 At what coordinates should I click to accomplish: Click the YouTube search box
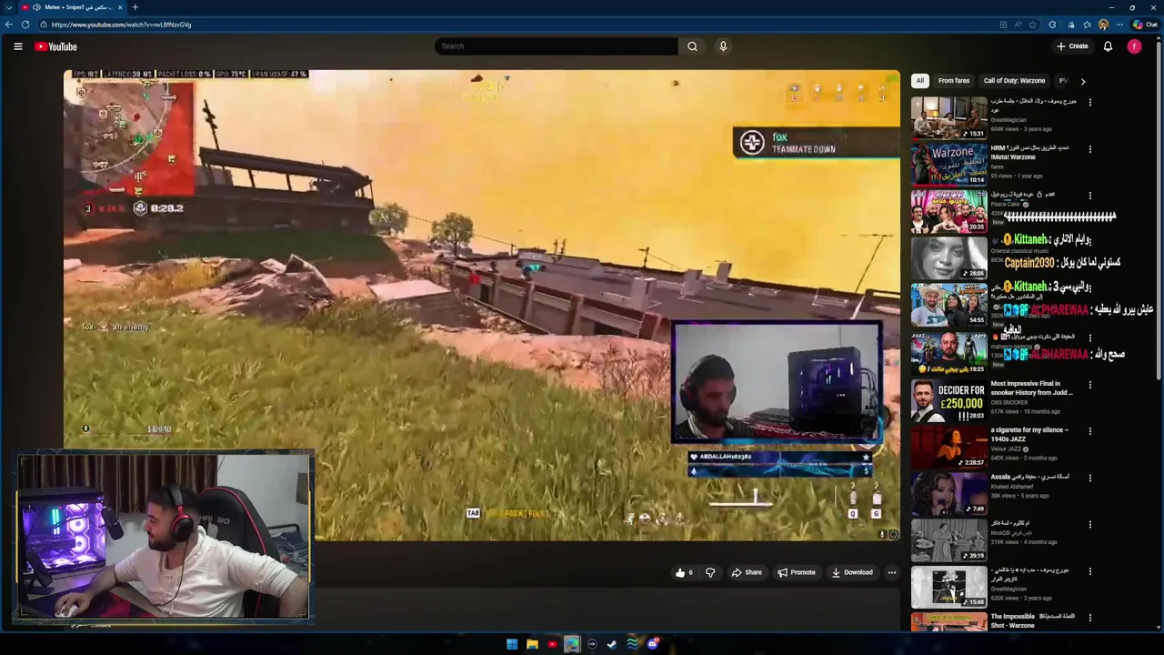557,46
